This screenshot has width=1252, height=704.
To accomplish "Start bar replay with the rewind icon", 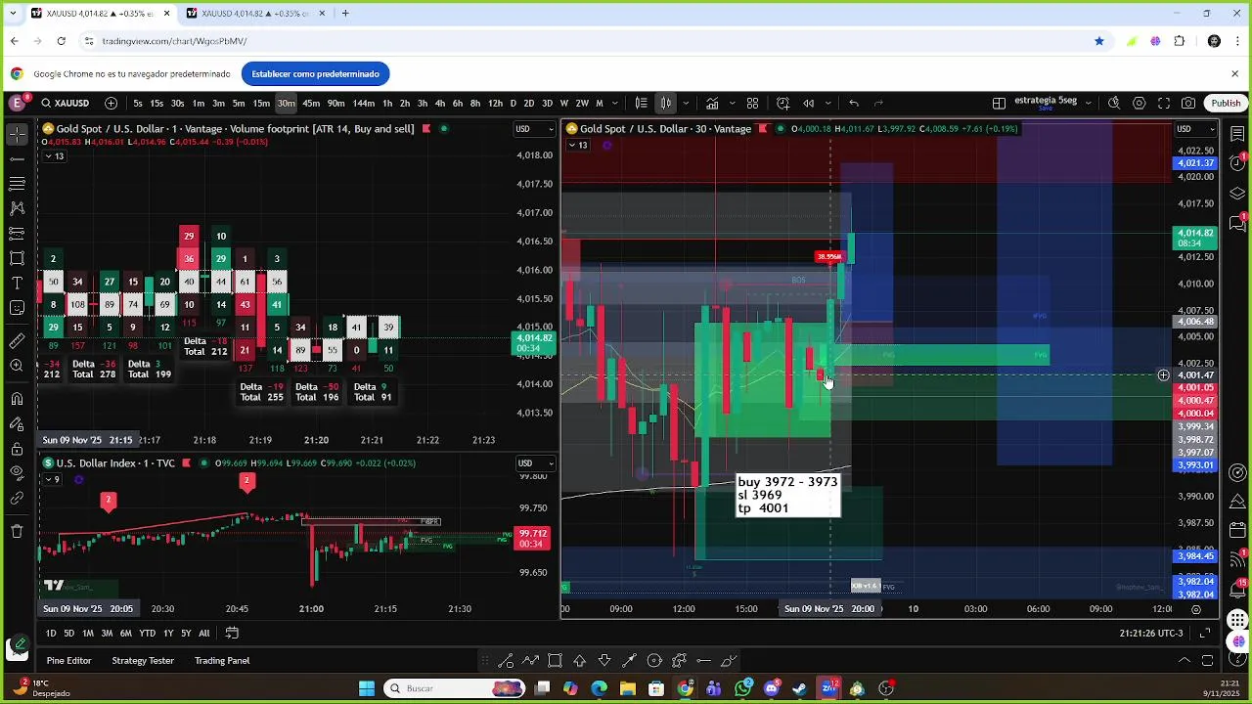I will tap(808, 103).
